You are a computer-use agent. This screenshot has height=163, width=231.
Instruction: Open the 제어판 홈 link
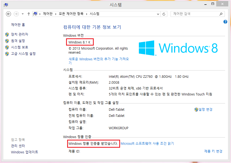(18, 25)
